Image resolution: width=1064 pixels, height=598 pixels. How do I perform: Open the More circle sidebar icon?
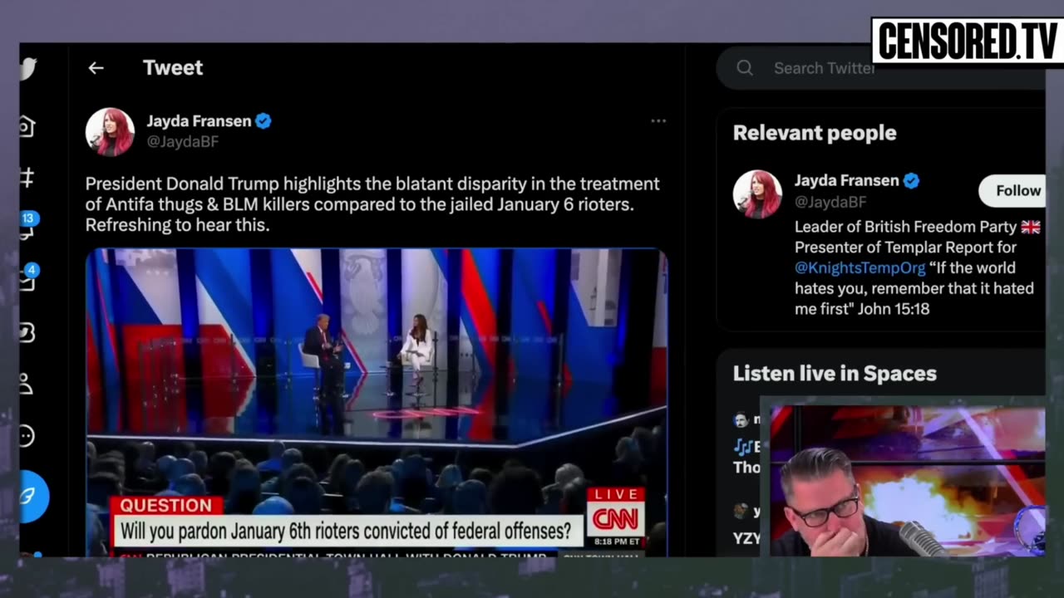(x=27, y=436)
